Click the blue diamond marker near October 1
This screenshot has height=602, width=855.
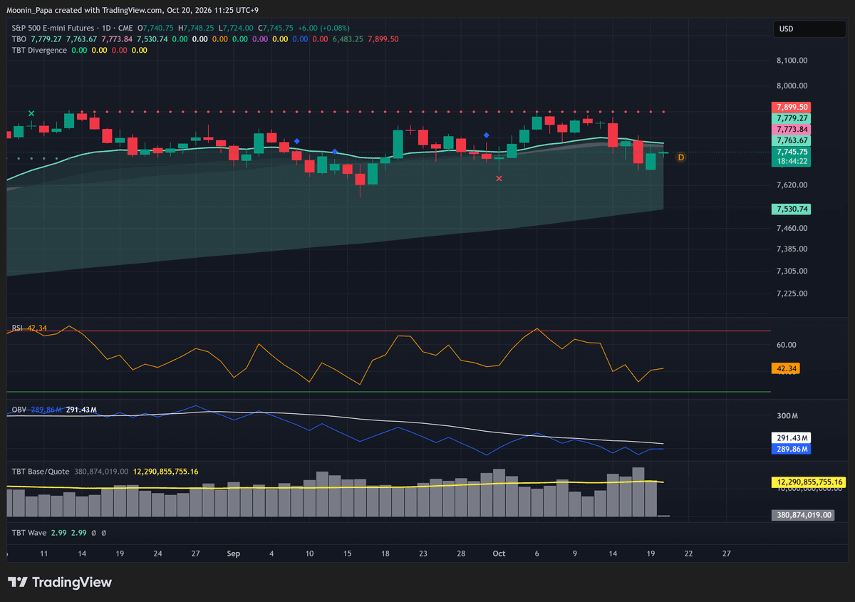[x=486, y=135]
